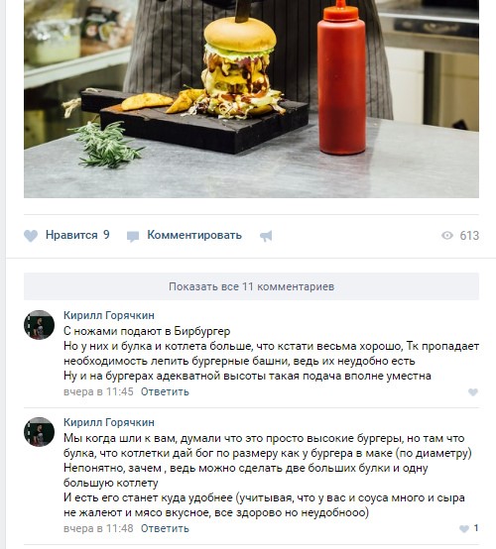Viewport: 496px width, 549px height.
Task: Reply to the 11:45 comment
Action: (165, 391)
